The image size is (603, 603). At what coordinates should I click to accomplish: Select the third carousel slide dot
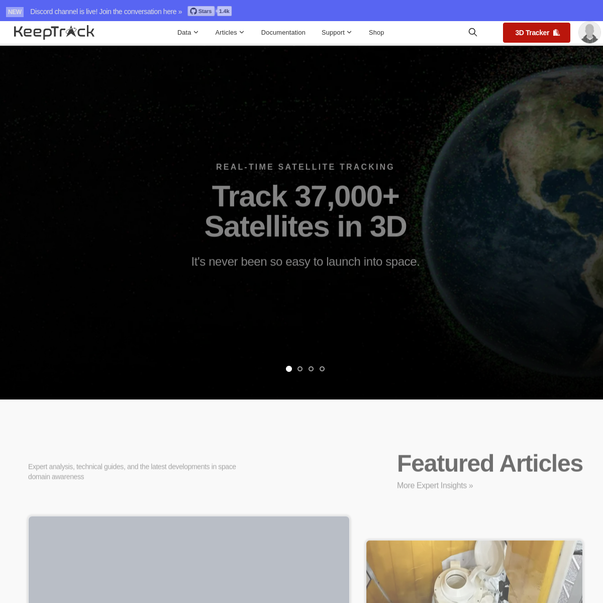pyautogui.click(x=311, y=368)
